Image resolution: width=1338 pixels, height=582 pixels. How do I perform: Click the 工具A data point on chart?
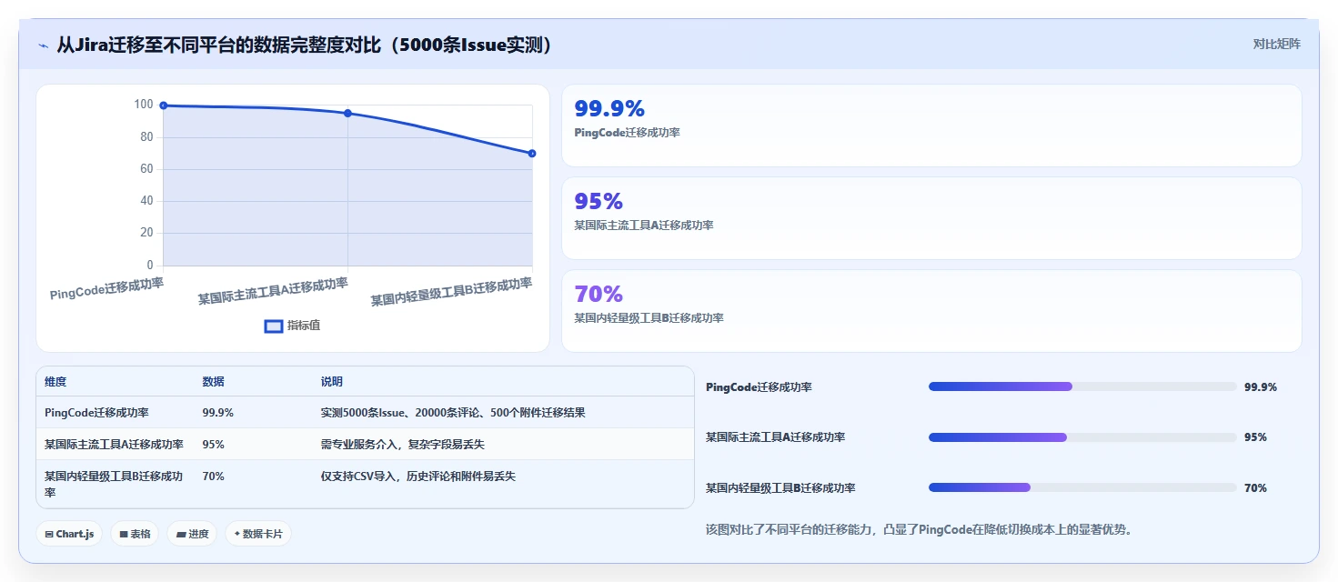point(347,114)
